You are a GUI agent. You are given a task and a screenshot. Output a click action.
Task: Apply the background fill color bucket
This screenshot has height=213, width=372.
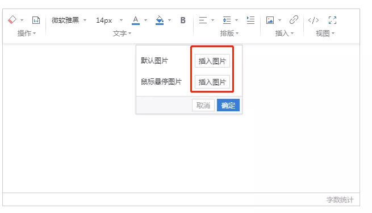[160, 20]
